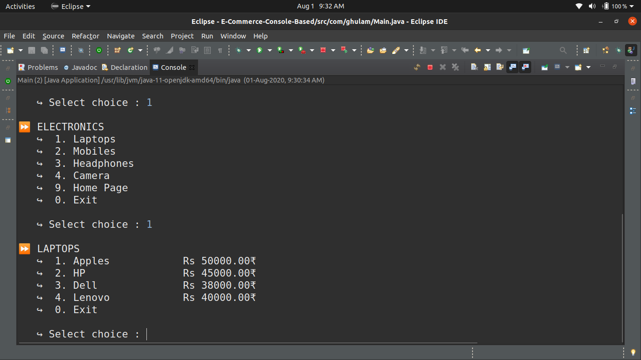641x360 pixels.
Task: Click the lightbulb tip icon at bottom right
Action: (x=633, y=352)
